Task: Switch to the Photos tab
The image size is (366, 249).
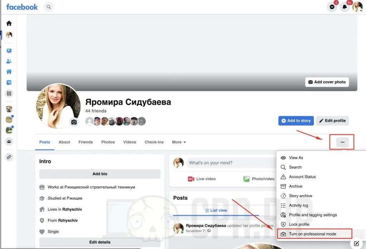Action: coord(108,142)
